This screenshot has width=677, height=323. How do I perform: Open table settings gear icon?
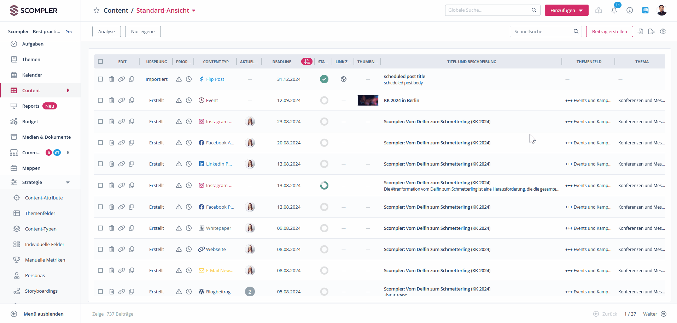[x=663, y=31]
